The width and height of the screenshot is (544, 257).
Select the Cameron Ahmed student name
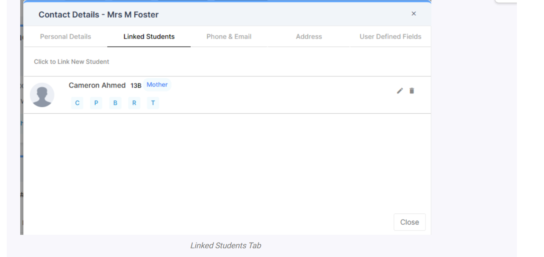click(97, 85)
